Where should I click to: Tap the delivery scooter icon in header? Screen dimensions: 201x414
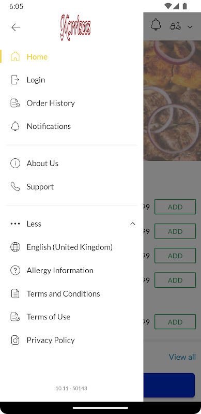click(x=175, y=26)
